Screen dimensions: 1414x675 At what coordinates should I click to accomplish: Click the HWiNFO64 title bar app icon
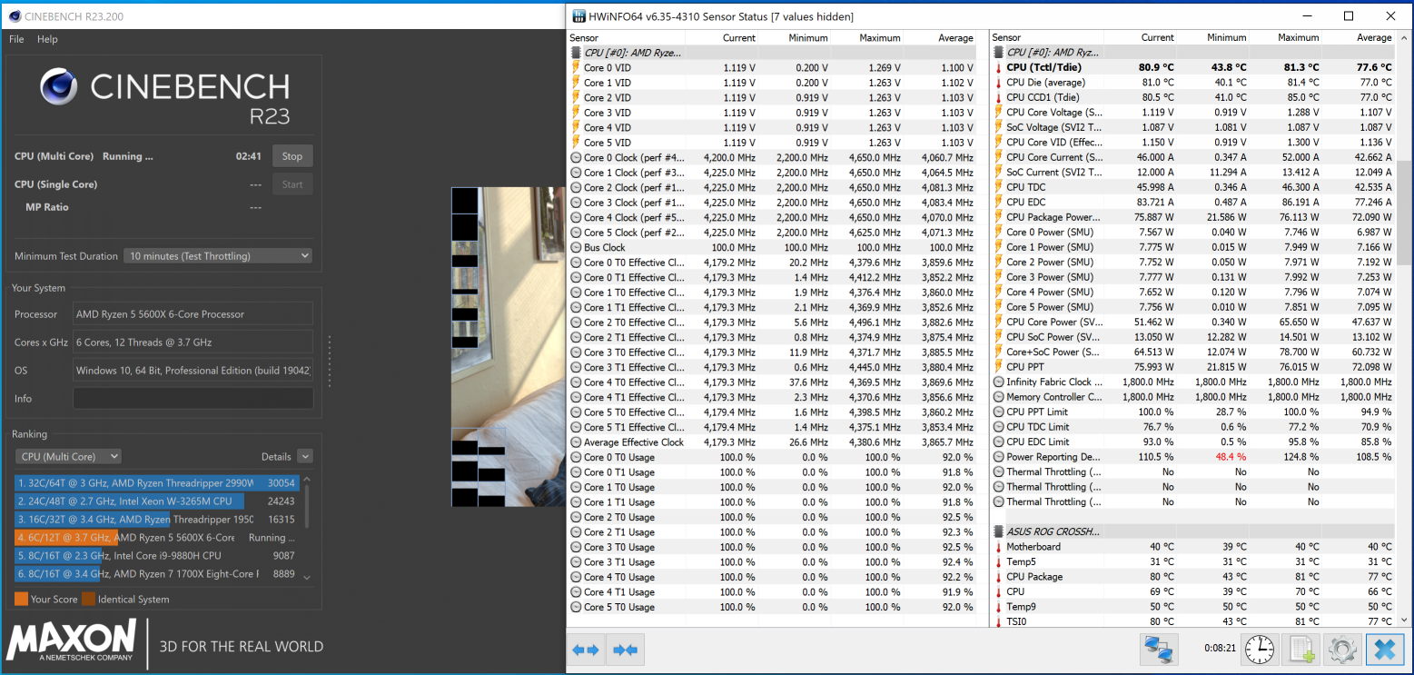pos(580,16)
